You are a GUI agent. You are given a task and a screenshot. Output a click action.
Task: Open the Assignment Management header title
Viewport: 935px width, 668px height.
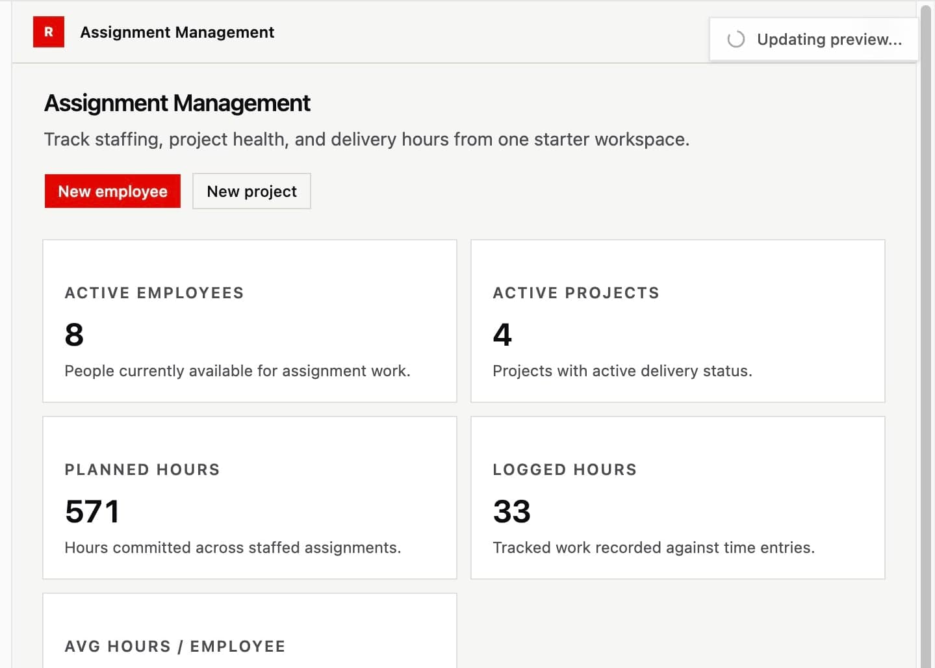177,32
